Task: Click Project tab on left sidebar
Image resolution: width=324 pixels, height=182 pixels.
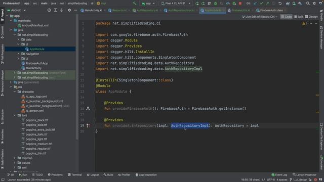Action: [2, 15]
